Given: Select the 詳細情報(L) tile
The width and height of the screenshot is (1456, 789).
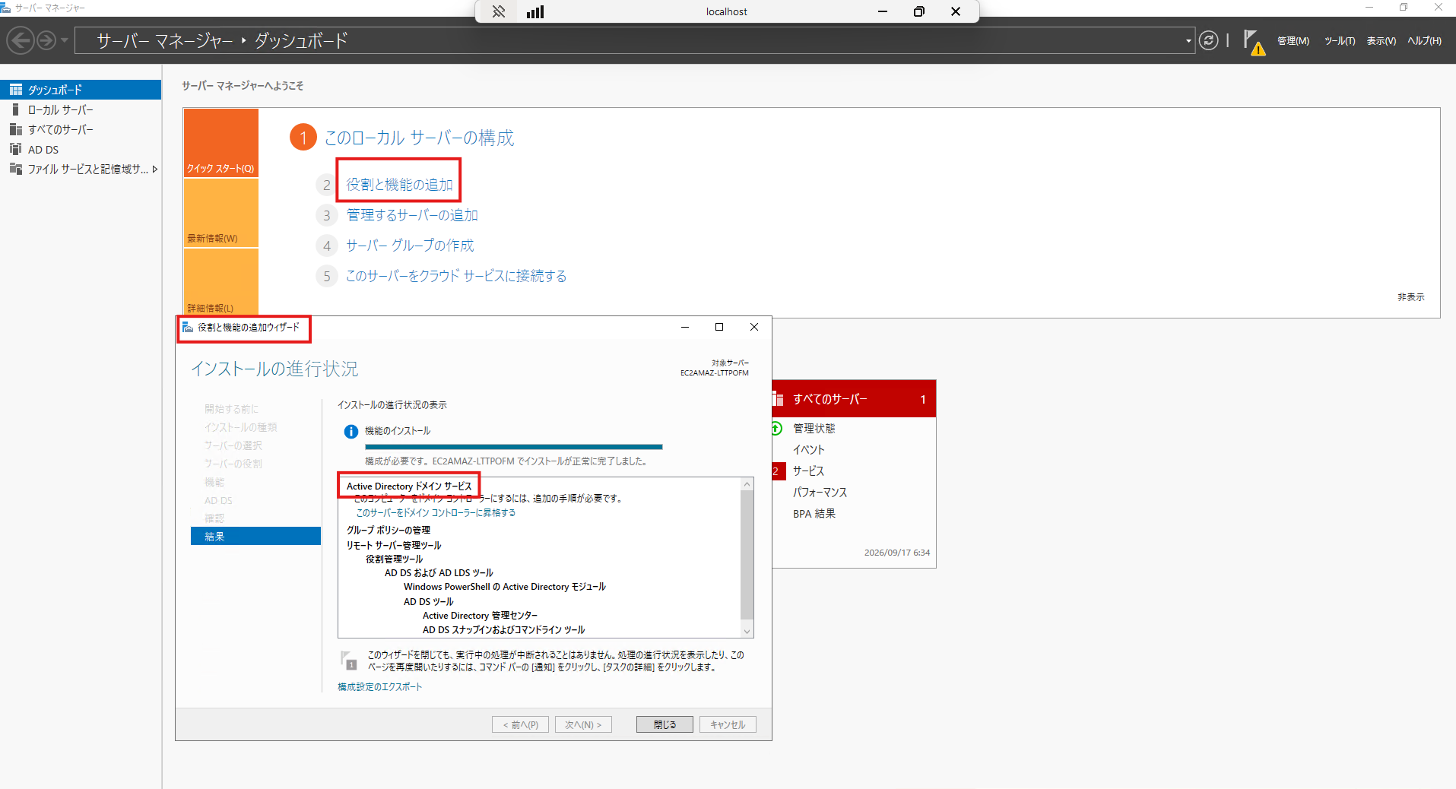Looking at the screenshot, I should [x=220, y=282].
